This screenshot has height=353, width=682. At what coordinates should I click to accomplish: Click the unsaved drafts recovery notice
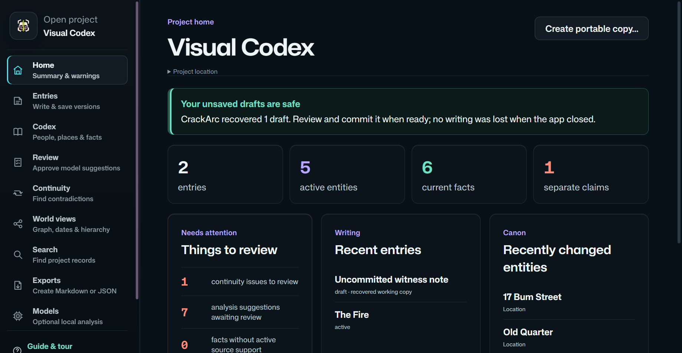pos(408,111)
